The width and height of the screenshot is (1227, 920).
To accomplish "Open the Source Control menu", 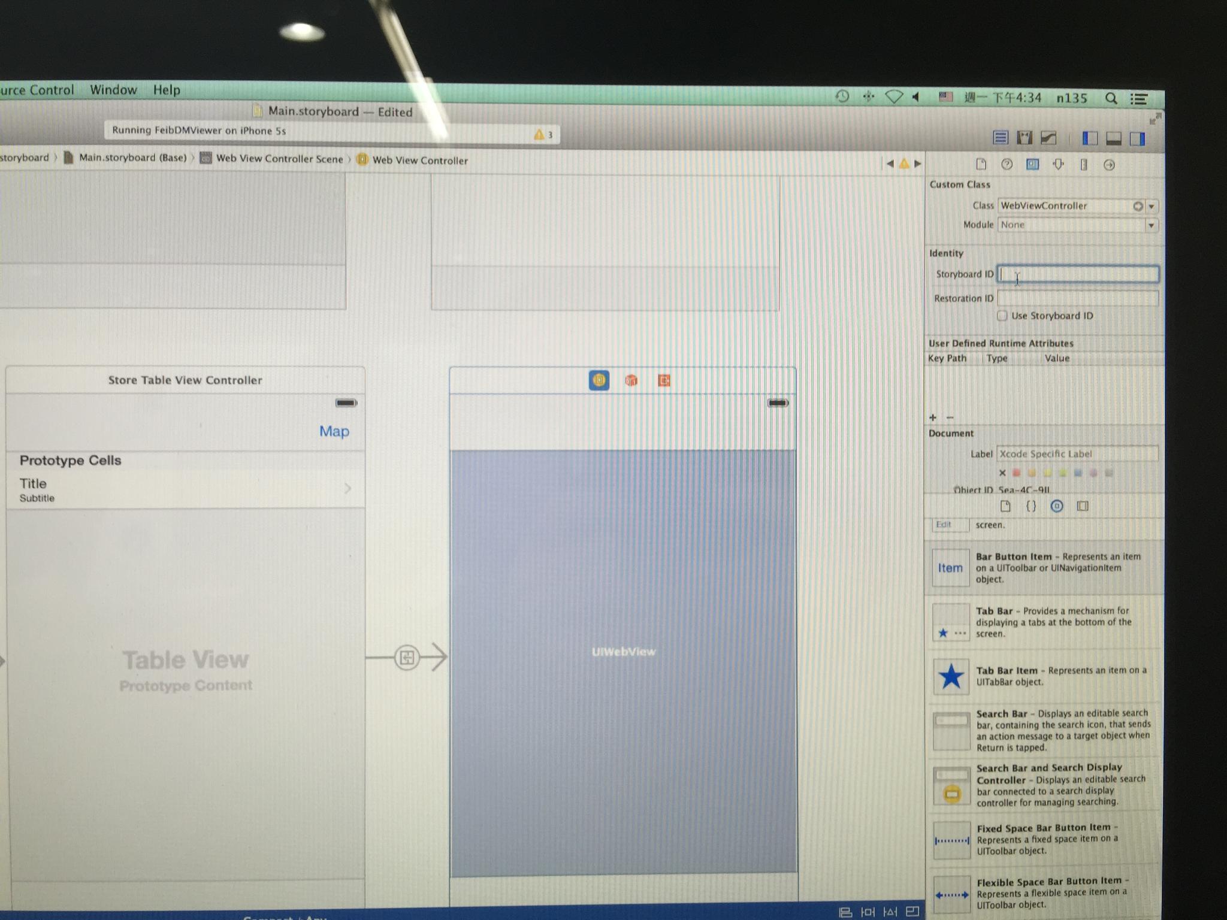I will 37,90.
